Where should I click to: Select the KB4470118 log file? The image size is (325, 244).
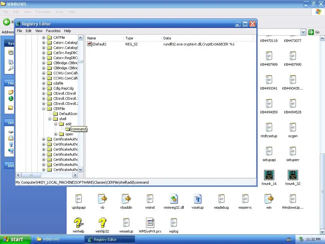point(269,41)
